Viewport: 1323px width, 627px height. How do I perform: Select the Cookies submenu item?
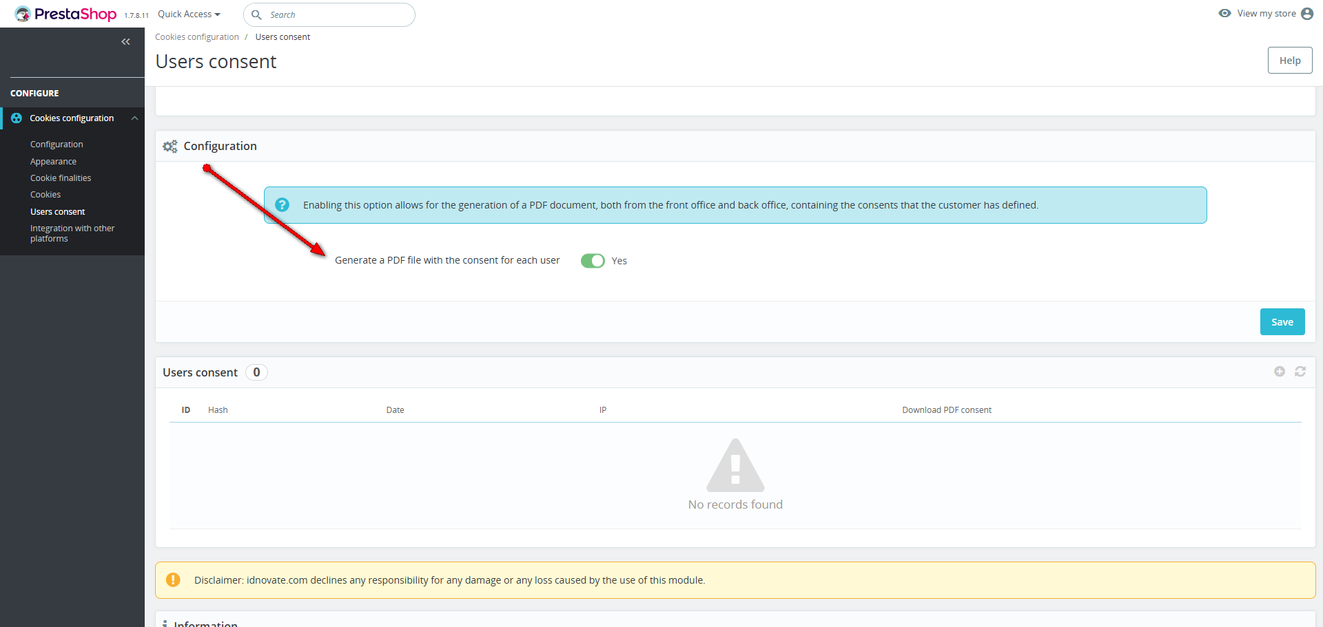click(x=45, y=195)
